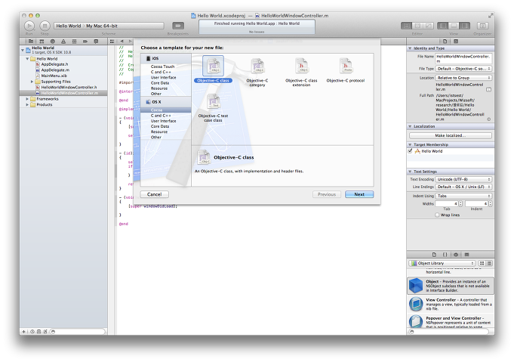Show the Search navigator
Screen dimensions: 514x362
tap(52, 42)
